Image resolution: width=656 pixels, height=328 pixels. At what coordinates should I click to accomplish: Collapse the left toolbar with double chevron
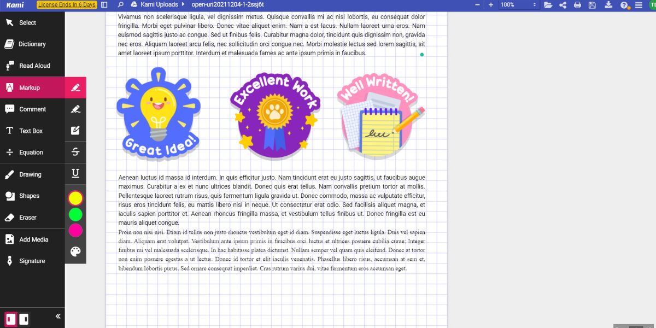click(x=58, y=316)
